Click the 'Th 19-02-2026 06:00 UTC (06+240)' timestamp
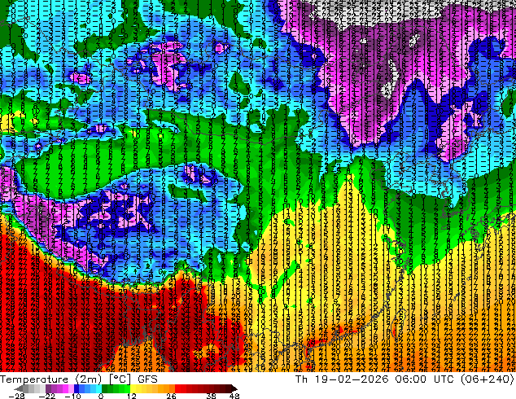The height and width of the screenshot is (399, 516). 404,379
